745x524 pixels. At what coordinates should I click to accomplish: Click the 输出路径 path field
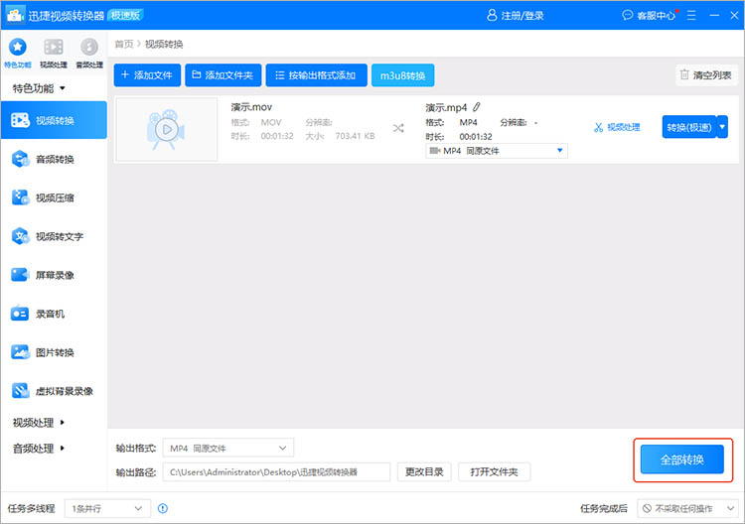pyautogui.click(x=276, y=472)
